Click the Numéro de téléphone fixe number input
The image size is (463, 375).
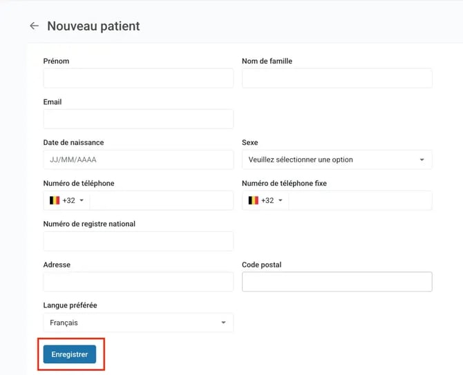[x=359, y=200]
